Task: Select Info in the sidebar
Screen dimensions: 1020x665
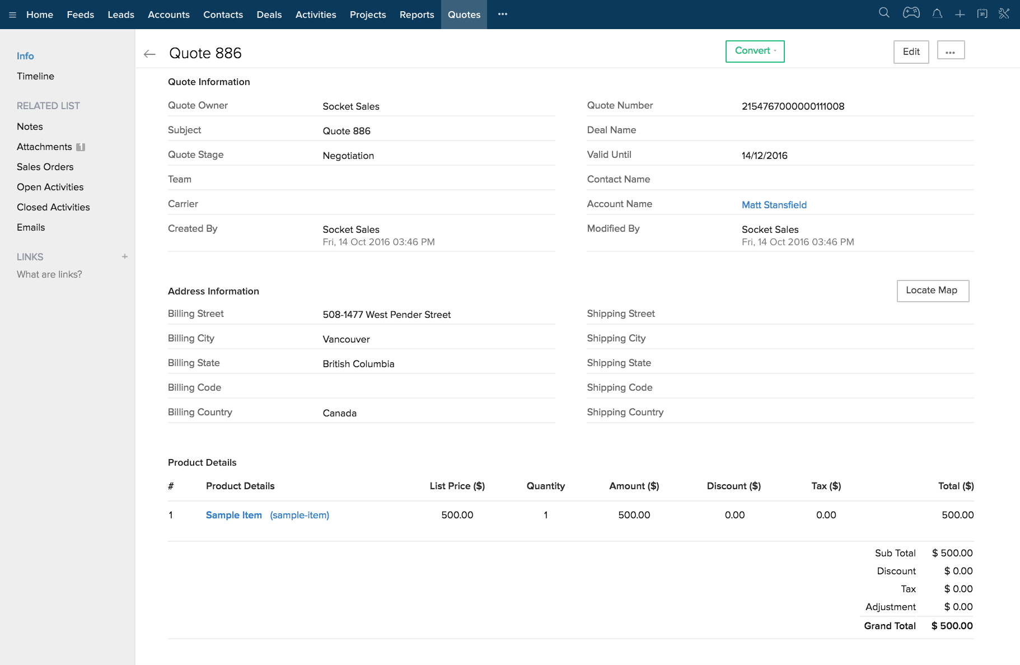Action: [x=25, y=56]
